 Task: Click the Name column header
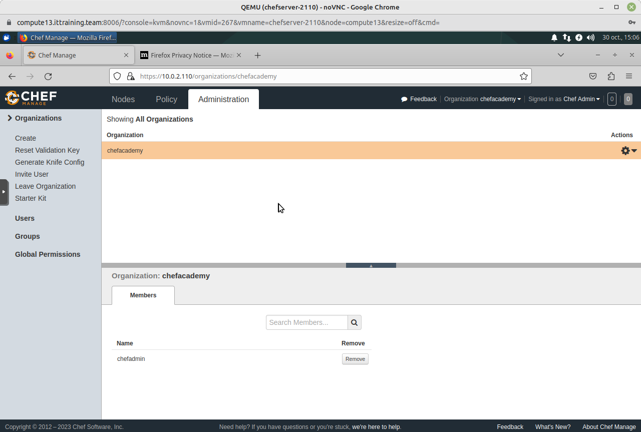(x=125, y=343)
